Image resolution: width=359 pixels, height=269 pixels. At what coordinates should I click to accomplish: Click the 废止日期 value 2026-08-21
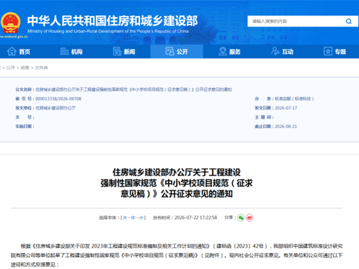coord(286,127)
